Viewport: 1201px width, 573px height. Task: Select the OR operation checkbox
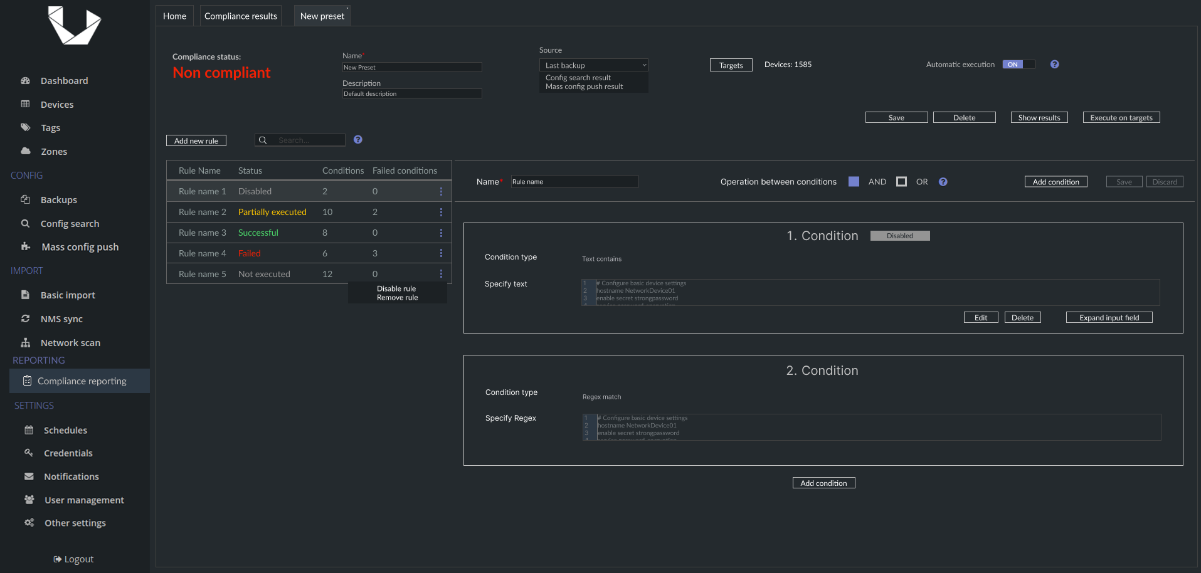pyautogui.click(x=901, y=182)
